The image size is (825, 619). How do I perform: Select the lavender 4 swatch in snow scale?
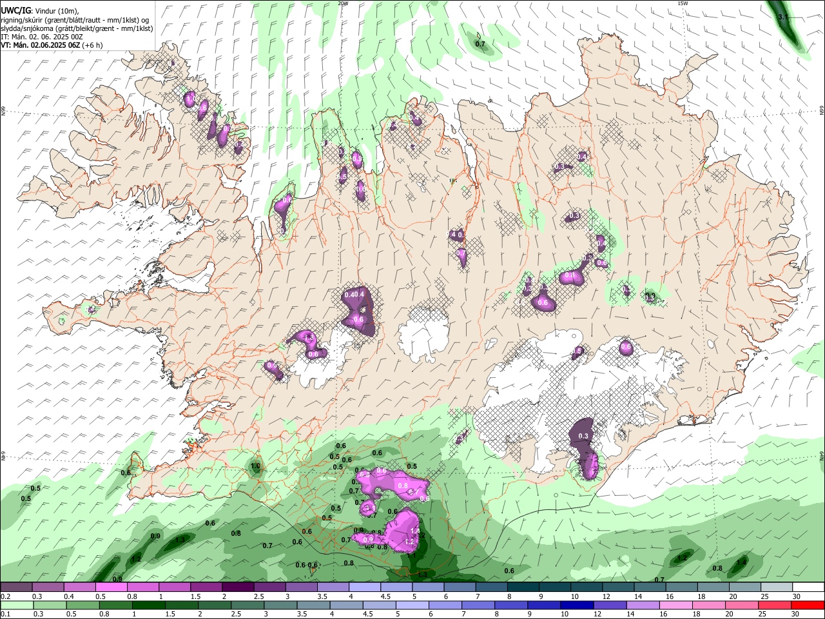pyautogui.click(x=365, y=587)
